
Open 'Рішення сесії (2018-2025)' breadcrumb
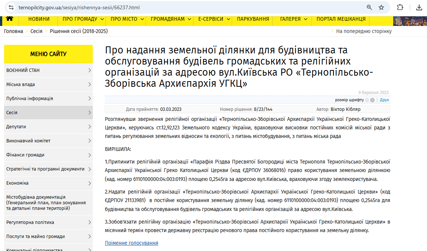[x=79, y=31]
